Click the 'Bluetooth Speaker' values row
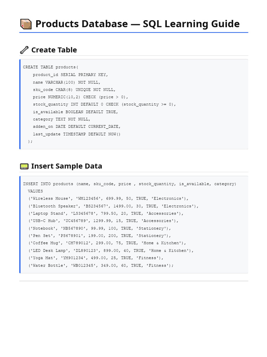This screenshot has width=267, height=357. (x=113, y=206)
